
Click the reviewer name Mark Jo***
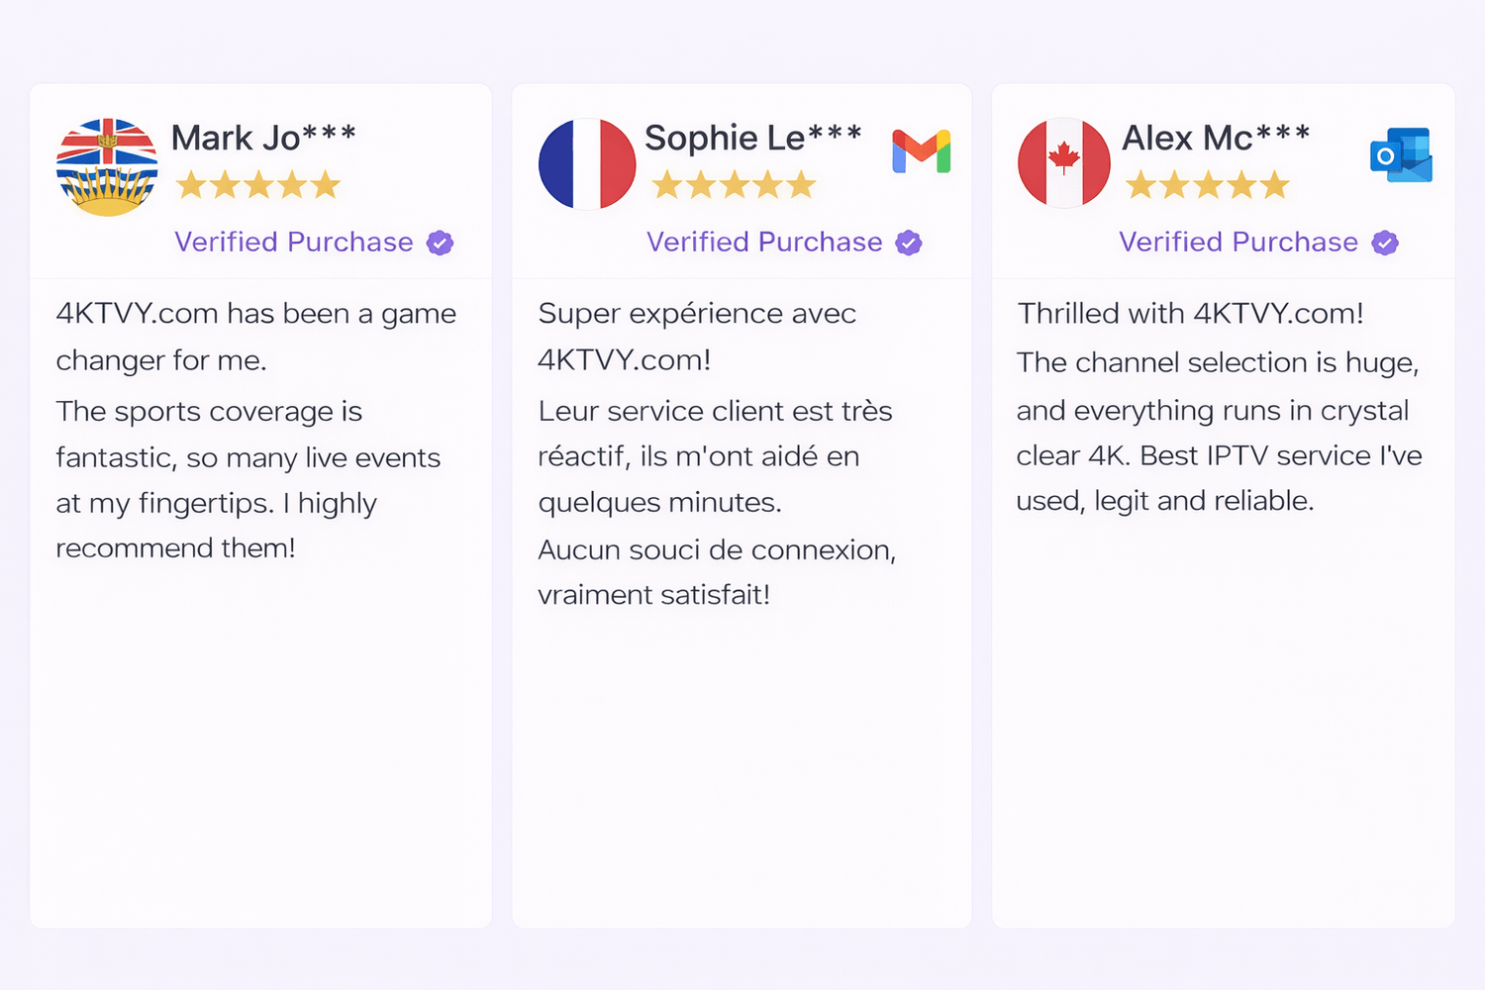coord(263,138)
